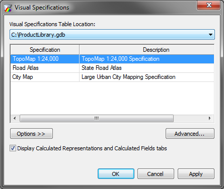The height and width of the screenshot is (189, 224).
Task: Cancel the dialog
Action: click(156, 174)
